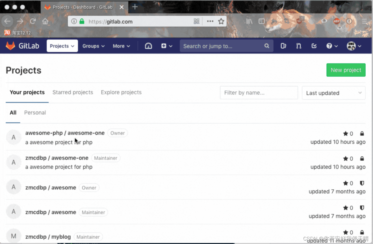Image resolution: width=373 pixels, height=244 pixels.
Task: Click the lock icon next to zmcdbp / awesome-one
Action: (x=362, y=158)
